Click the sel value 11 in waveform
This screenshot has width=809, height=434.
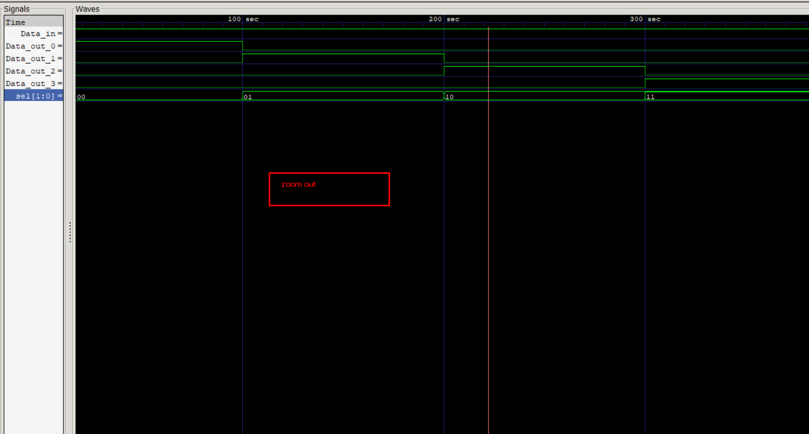click(x=650, y=97)
